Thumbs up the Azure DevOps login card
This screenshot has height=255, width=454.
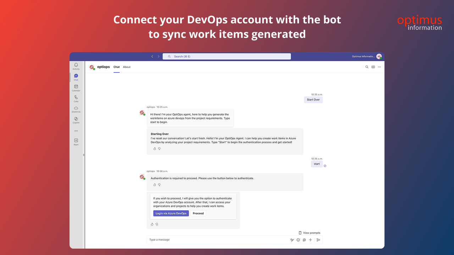coord(152,224)
